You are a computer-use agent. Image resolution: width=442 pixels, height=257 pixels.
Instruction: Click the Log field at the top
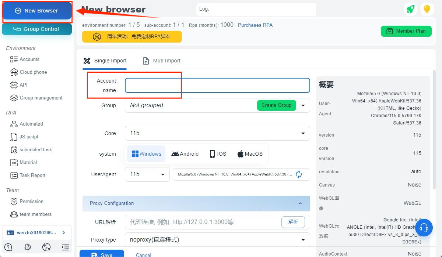pos(256,9)
